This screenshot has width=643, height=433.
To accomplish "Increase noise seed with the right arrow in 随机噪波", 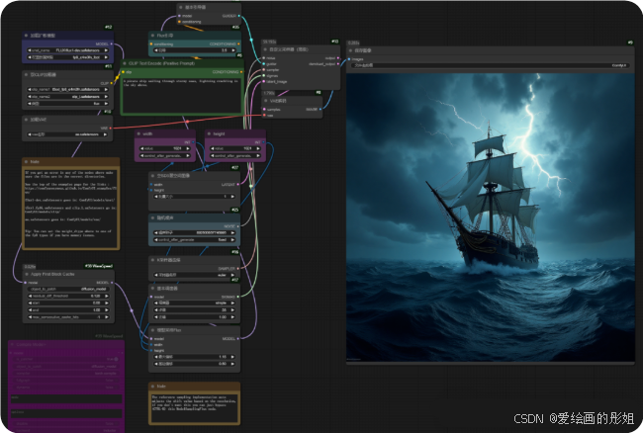I will coord(232,232).
